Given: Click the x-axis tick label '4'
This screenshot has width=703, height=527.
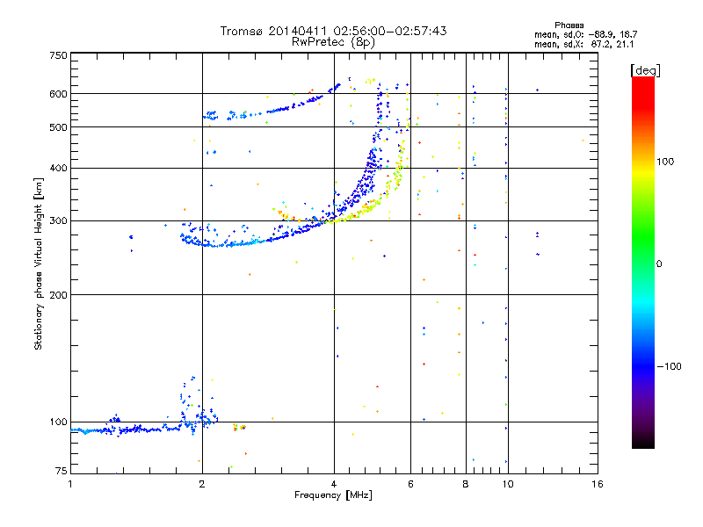Looking at the screenshot, I should [334, 484].
